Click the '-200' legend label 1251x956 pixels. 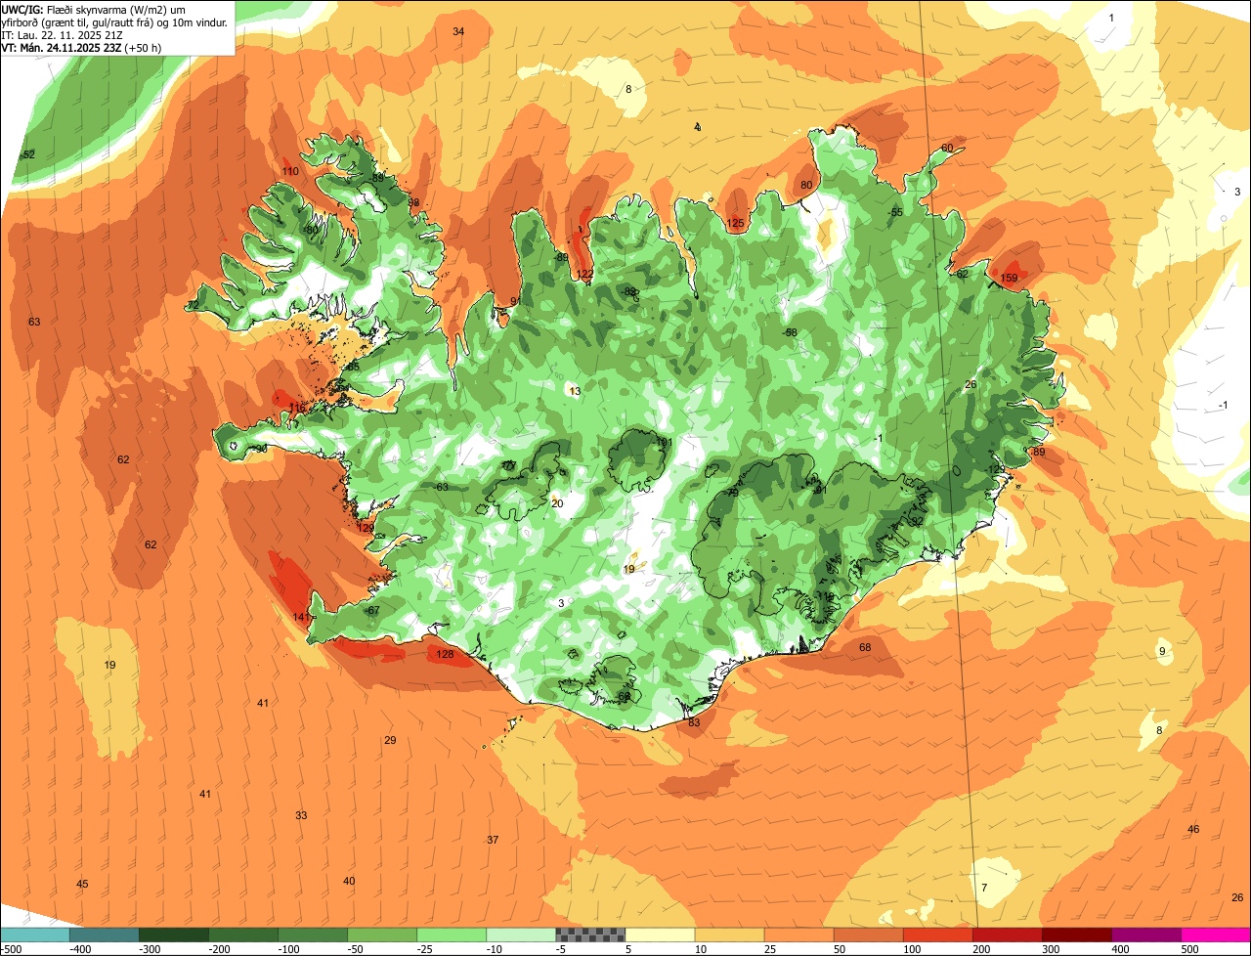pos(220,949)
